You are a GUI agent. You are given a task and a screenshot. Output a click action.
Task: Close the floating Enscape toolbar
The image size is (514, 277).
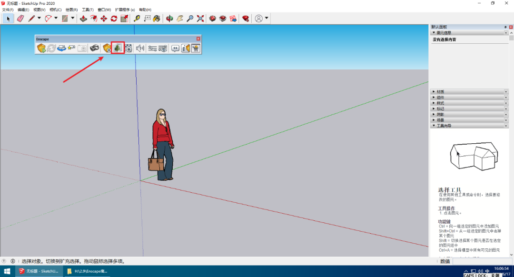click(198, 39)
